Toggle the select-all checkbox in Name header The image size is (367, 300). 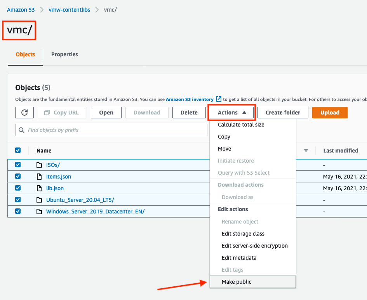[18, 150]
